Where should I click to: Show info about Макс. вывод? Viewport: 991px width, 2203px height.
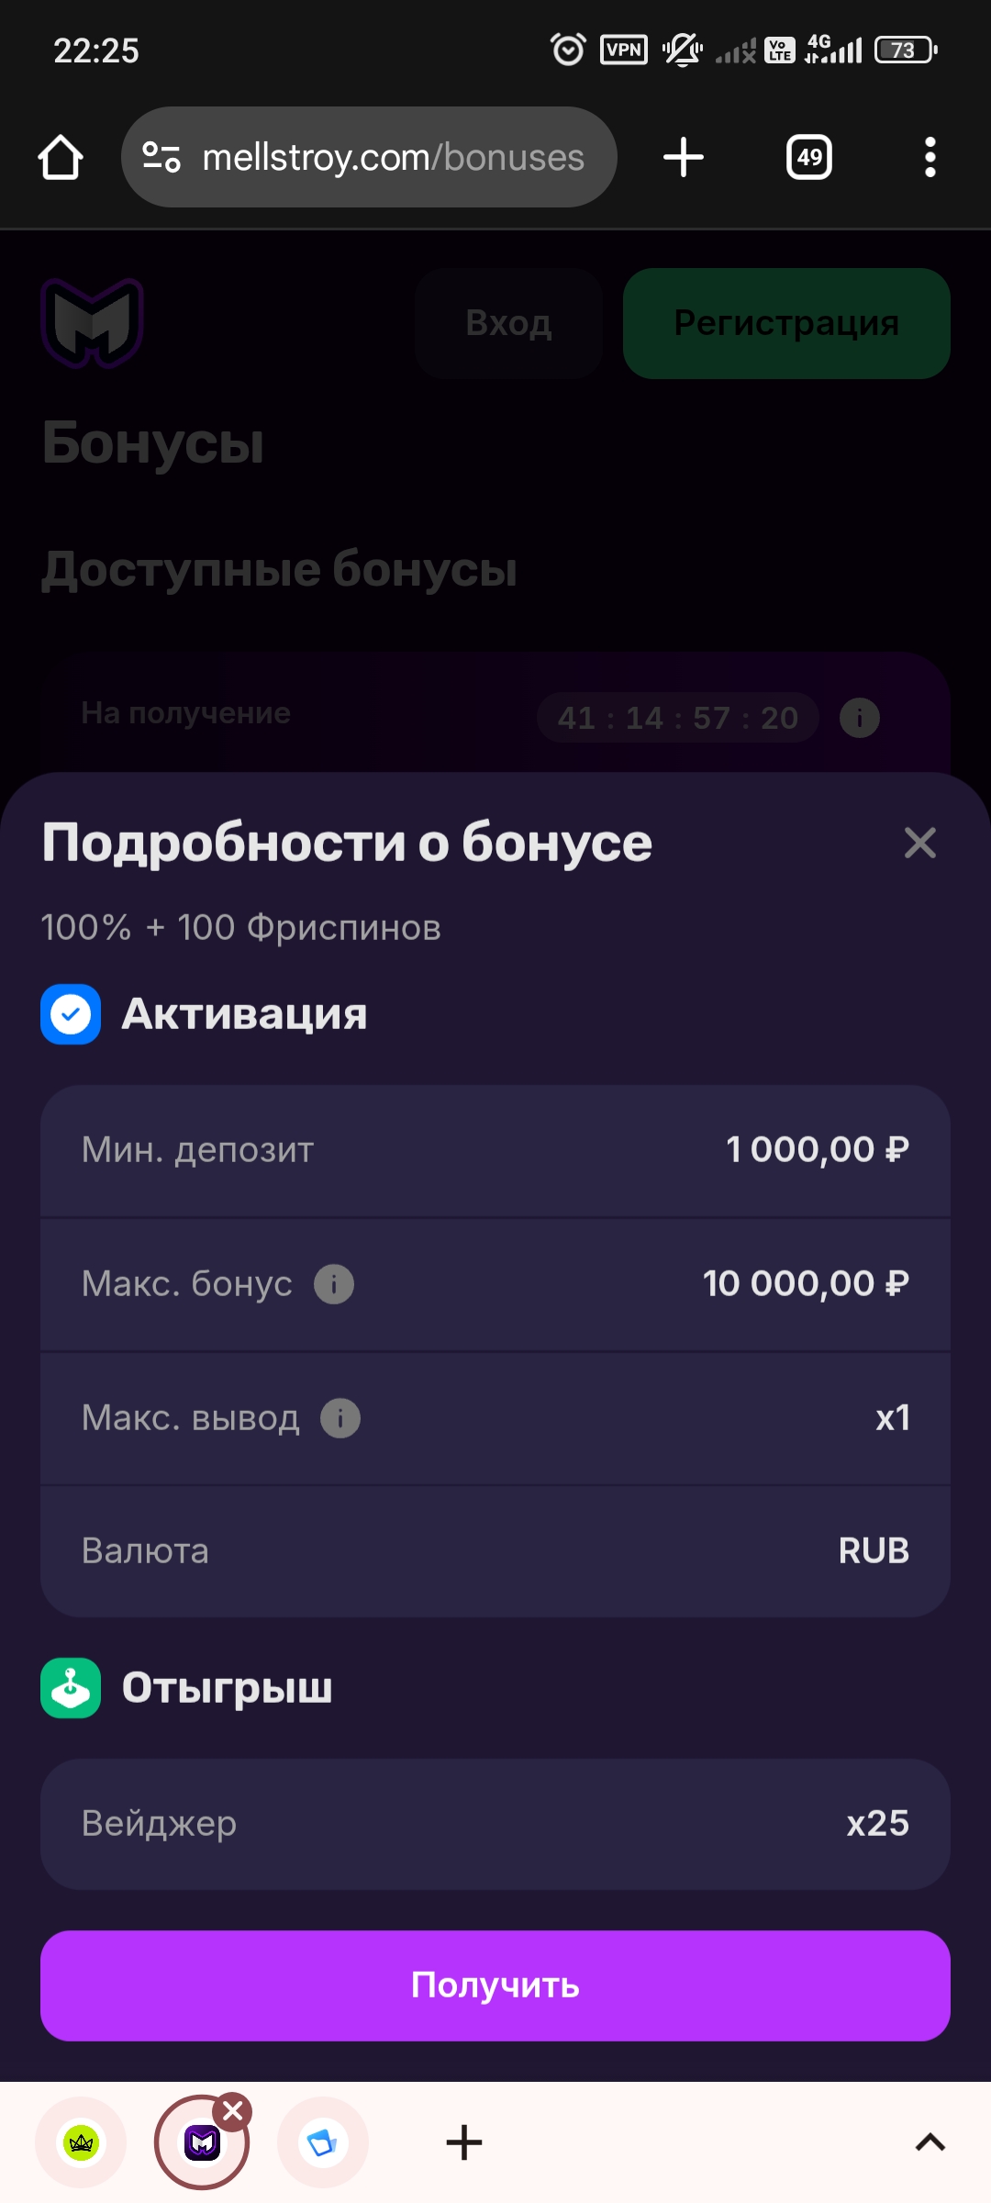click(x=340, y=1418)
